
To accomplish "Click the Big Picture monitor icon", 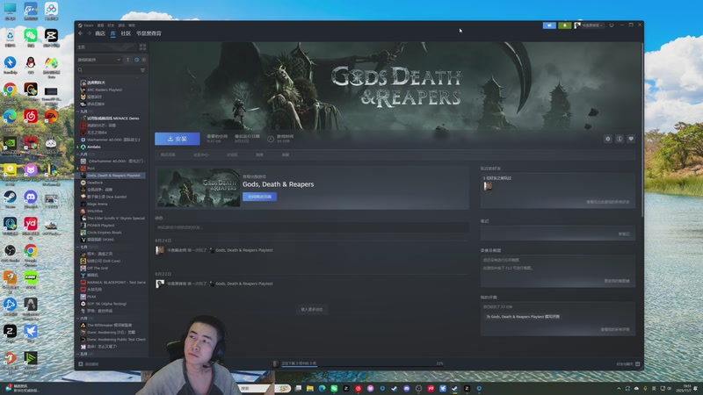I will tap(611, 25).
